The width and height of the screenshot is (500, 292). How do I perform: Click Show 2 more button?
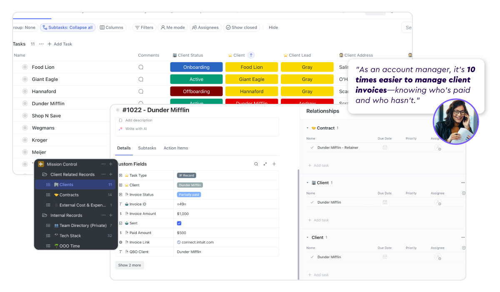click(130, 265)
